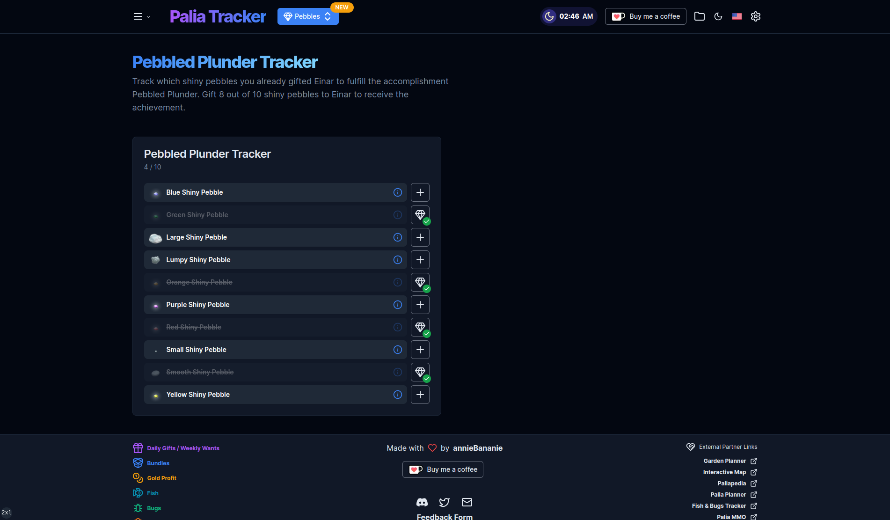The image size is (890, 520).
Task: Mark Blue Shiny Pebble as gifted
Action: (x=420, y=192)
